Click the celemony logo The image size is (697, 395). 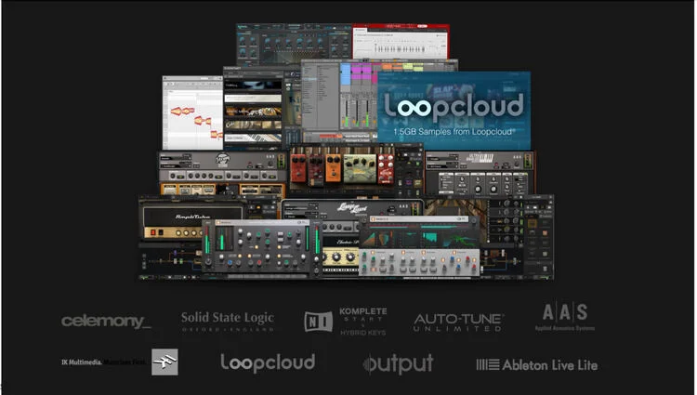pyautogui.click(x=106, y=322)
